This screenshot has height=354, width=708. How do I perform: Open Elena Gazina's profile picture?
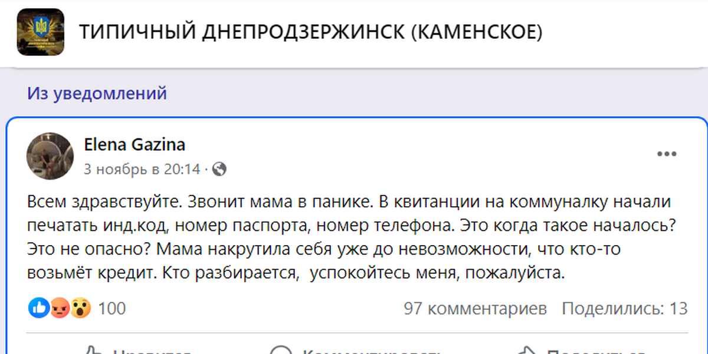point(50,156)
